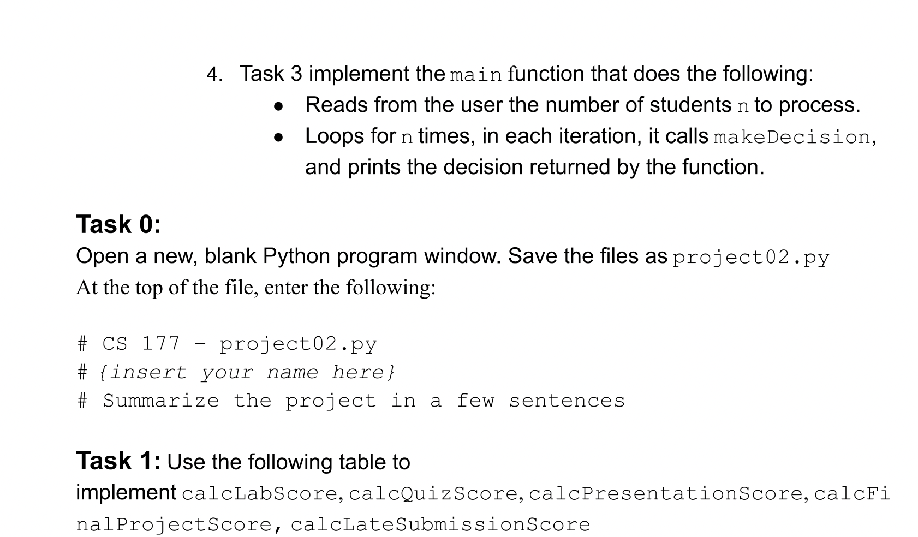Click 'At the top of the file' sentence
918x537 pixels.
click(x=256, y=287)
